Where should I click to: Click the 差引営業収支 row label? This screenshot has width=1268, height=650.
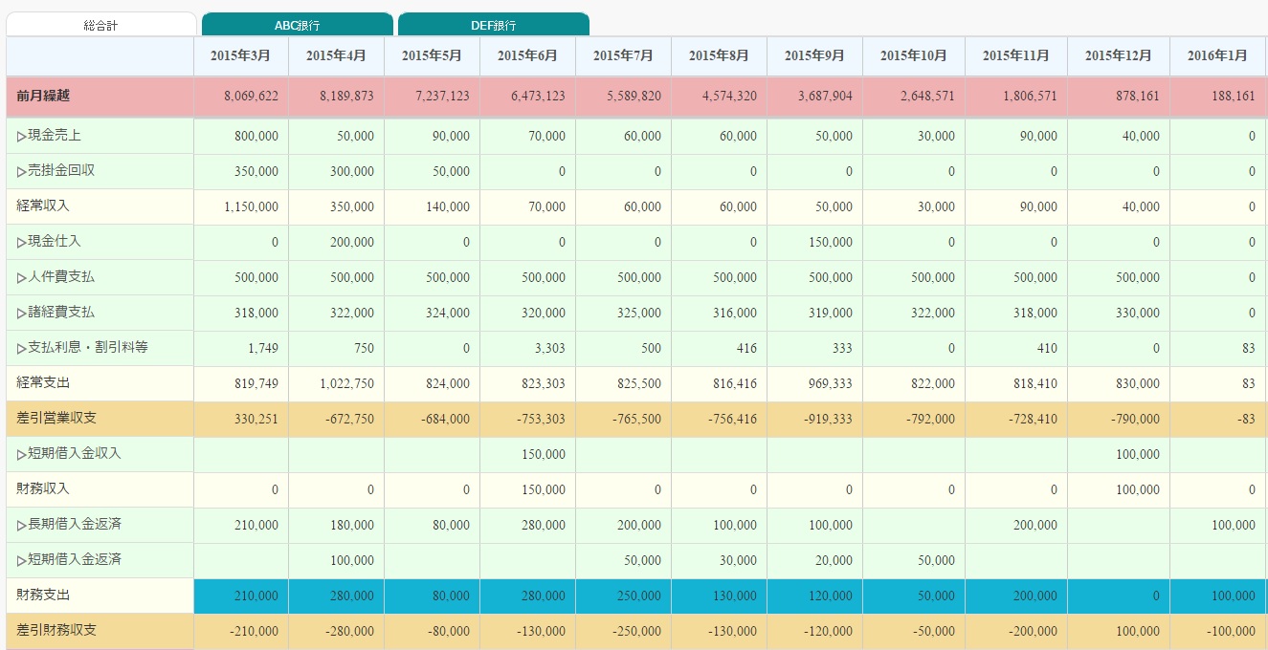pyautogui.click(x=56, y=419)
